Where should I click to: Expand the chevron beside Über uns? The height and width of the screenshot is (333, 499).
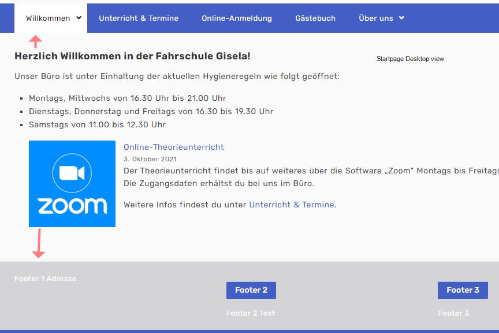click(401, 18)
